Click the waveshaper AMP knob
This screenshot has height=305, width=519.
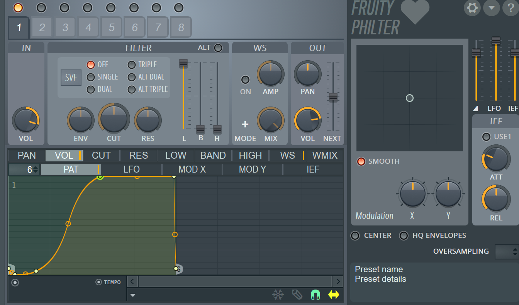point(271,73)
